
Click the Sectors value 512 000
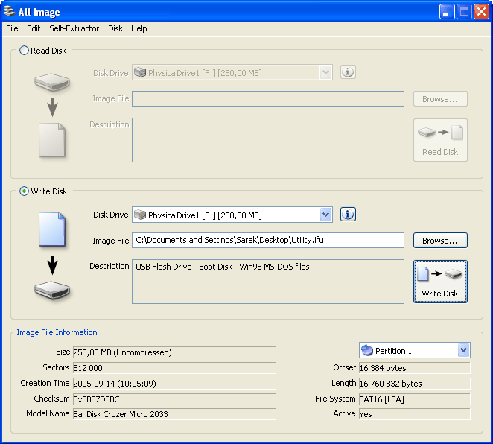click(x=174, y=367)
